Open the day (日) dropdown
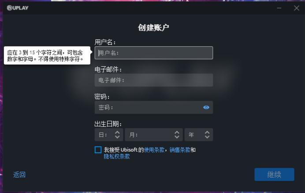The height and width of the screenshot is (193, 305). [109, 135]
